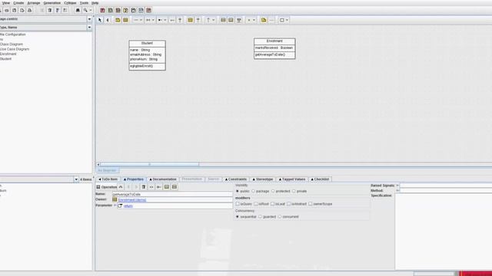Select the arrow Select tool

[x=100, y=20]
